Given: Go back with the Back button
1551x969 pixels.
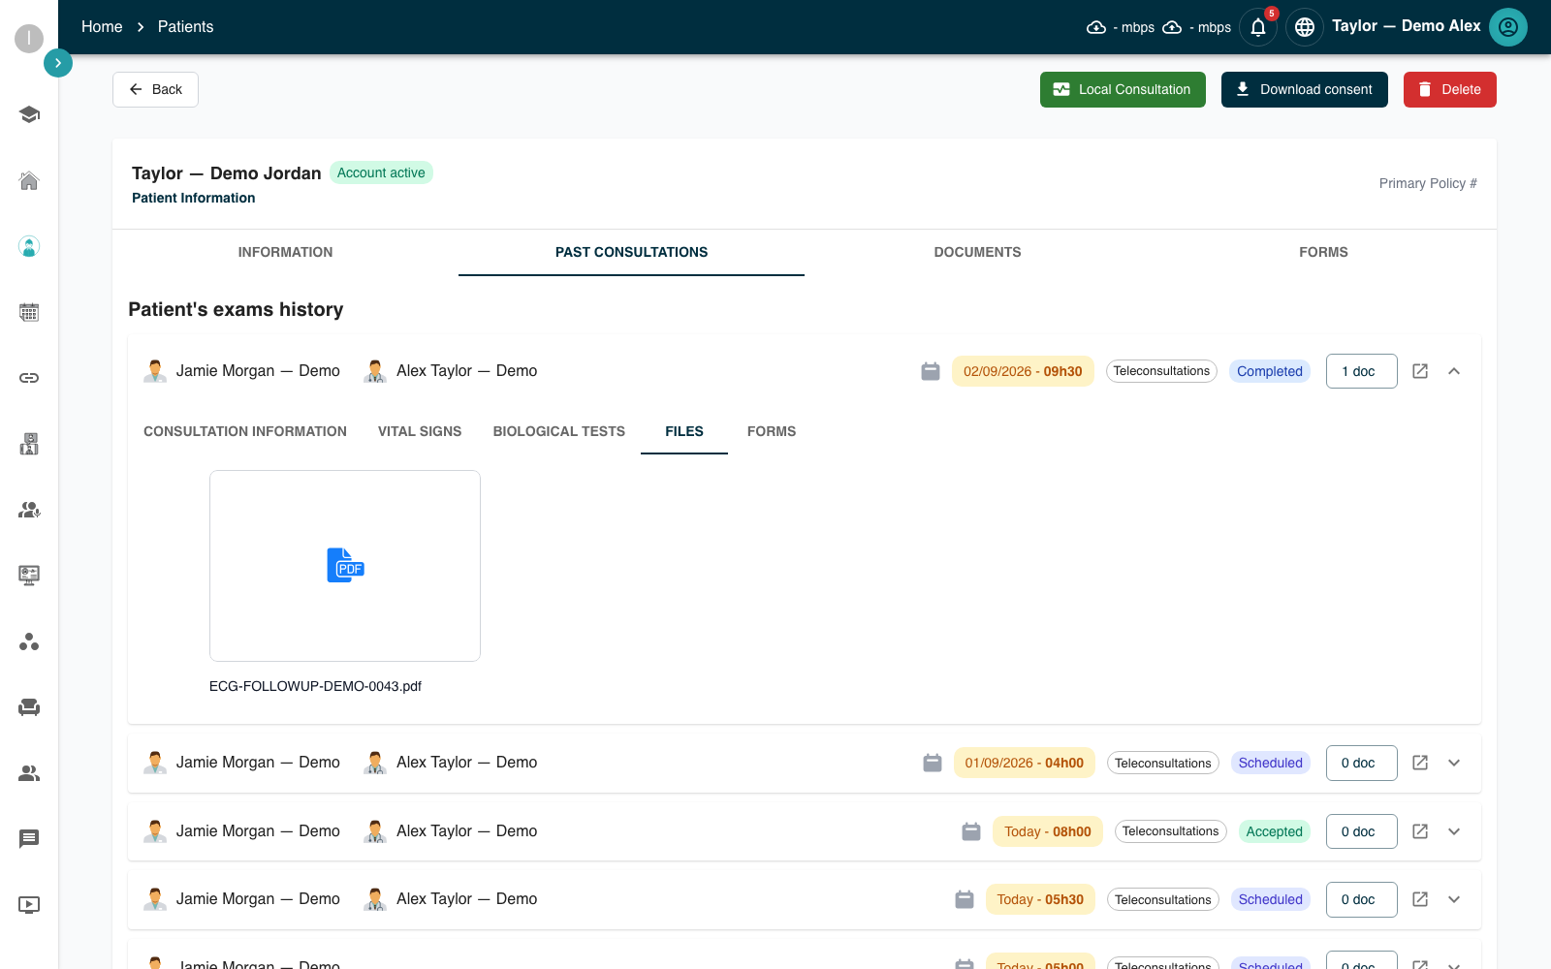Looking at the screenshot, I should click(x=155, y=89).
